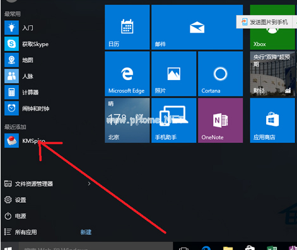Click the 新建 label beside All apps
Image resolution: width=297 pixels, height=250 pixels.
(86, 232)
